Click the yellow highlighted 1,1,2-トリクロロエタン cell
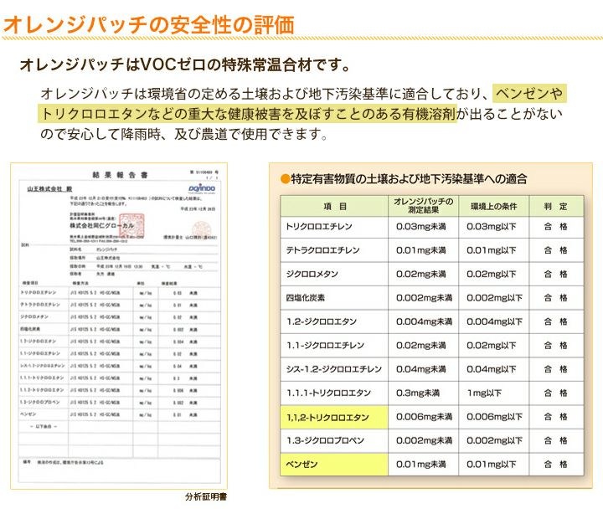The image size is (603, 519). [x=332, y=417]
